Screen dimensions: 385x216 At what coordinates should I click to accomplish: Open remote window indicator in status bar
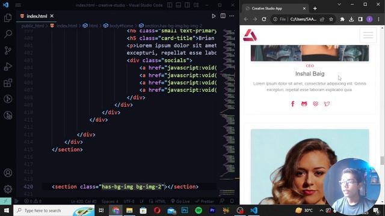click(5, 201)
